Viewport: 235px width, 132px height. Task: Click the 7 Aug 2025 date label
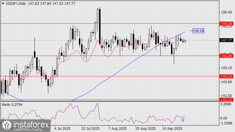[x=117, y=129]
